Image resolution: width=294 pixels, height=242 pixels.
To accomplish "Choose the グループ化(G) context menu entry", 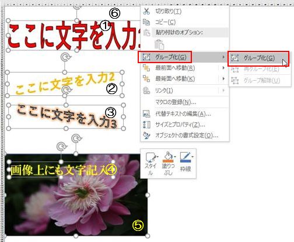I will click(165, 57).
